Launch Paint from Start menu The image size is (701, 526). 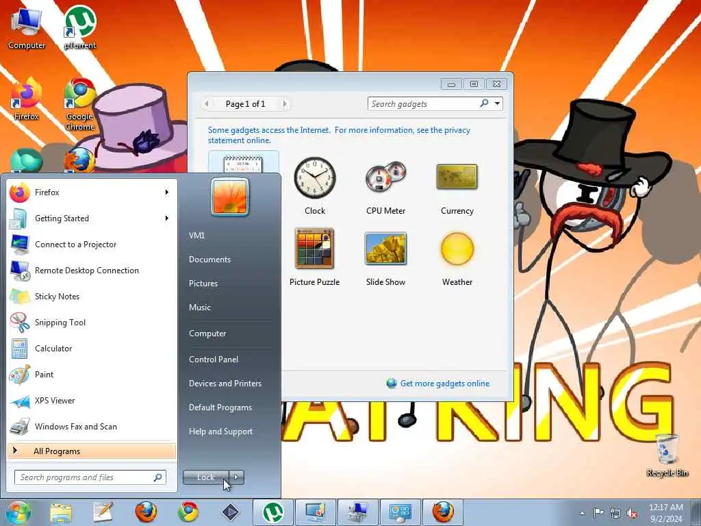pos(92,375)
